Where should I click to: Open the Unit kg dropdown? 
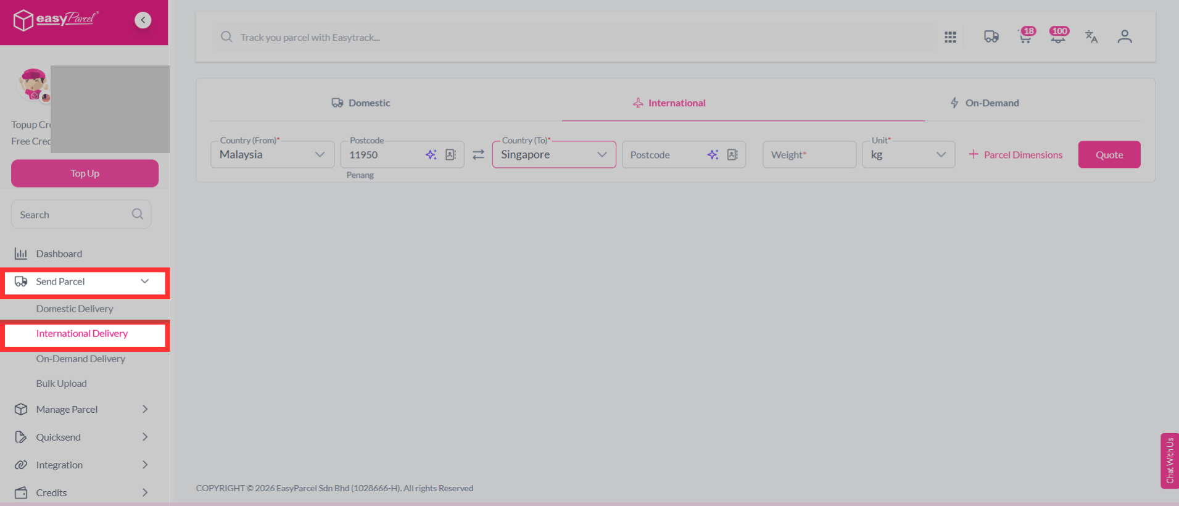[909, 154]
